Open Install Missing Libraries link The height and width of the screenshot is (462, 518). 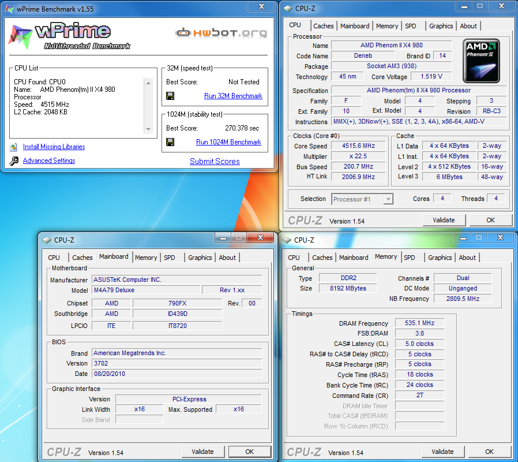click(54, 147)
